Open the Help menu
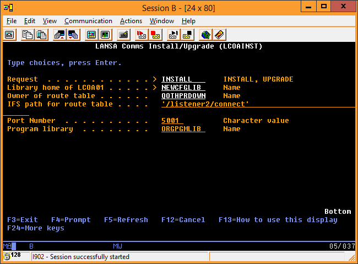The width and height of the screenshot is (358, 264). 188,21
